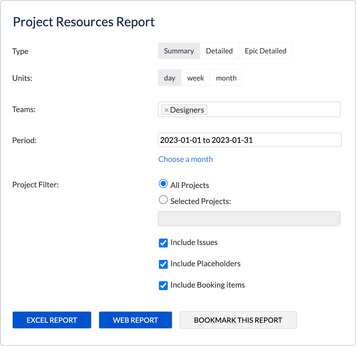Click the disabled Selected Projects input box
Viewport: 356px width, 346px height.
pos(249,219)
